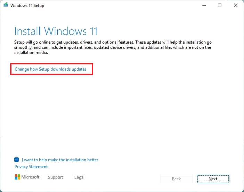The image size is (244, 192).
Task: Click the Microsoft wordmark text
Action: (31, 177)
